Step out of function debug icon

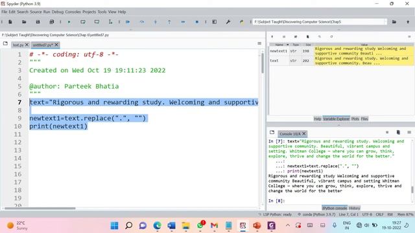pos(169,22)
